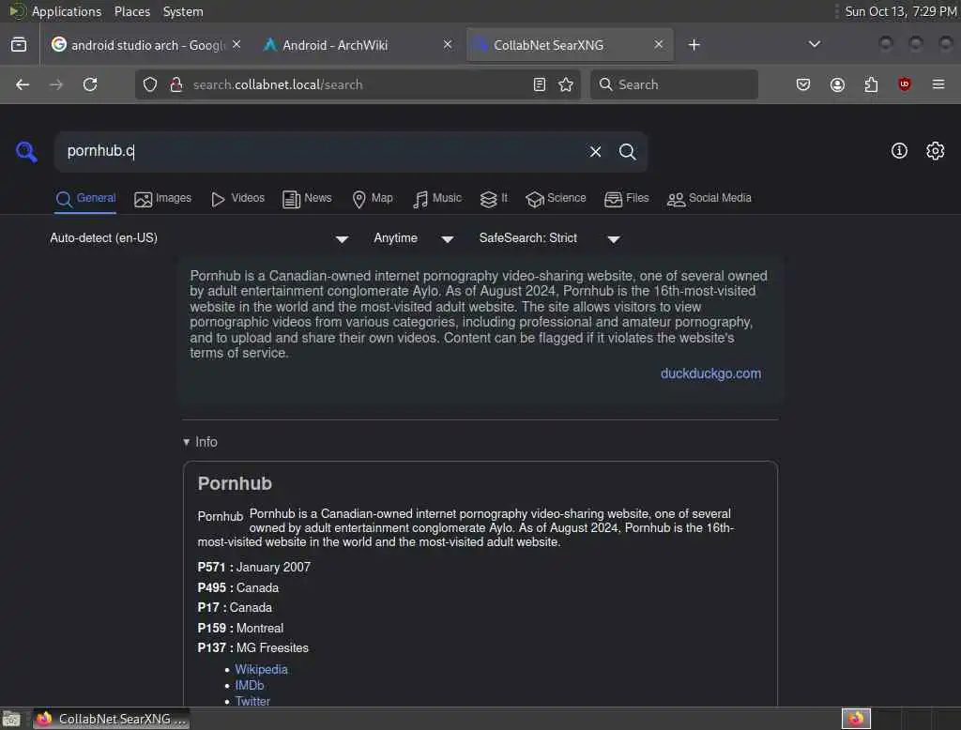Switch to the Map category
This screenshot has height=730, width=961.
click(372, 199)
